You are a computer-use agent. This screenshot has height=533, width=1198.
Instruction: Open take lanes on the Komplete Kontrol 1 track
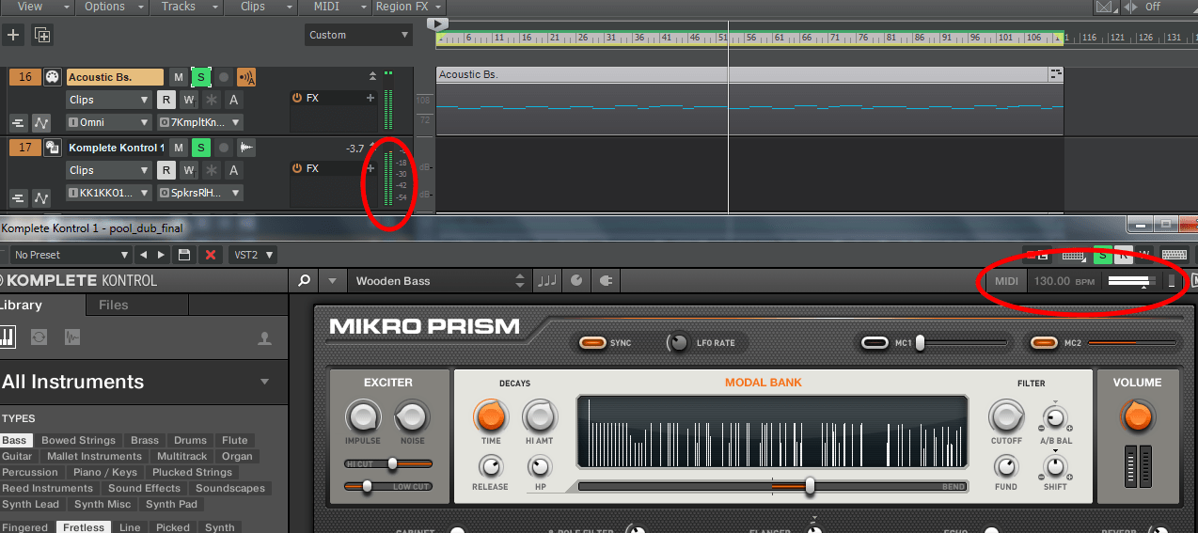tap(18, 197)
